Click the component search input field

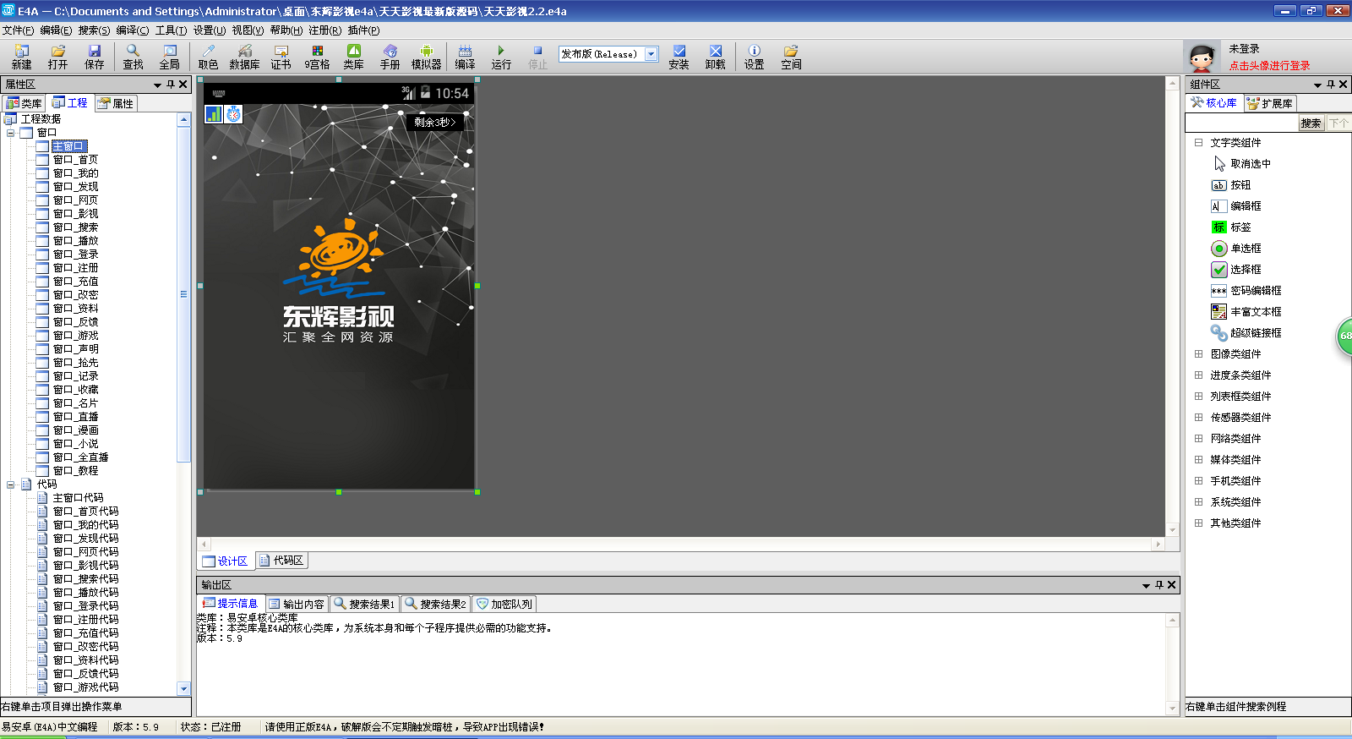tap(1241, 123)
